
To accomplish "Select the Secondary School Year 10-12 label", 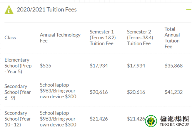I will click(18, 119).
